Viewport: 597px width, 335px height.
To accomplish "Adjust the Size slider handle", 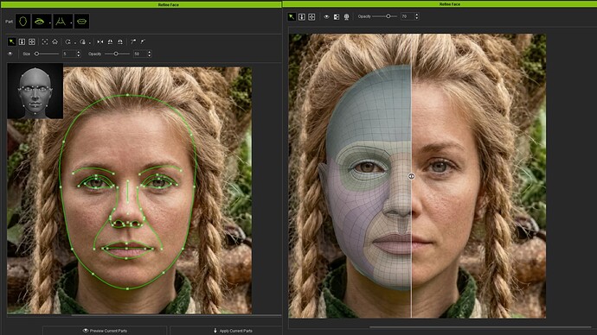I will point(36,54).
